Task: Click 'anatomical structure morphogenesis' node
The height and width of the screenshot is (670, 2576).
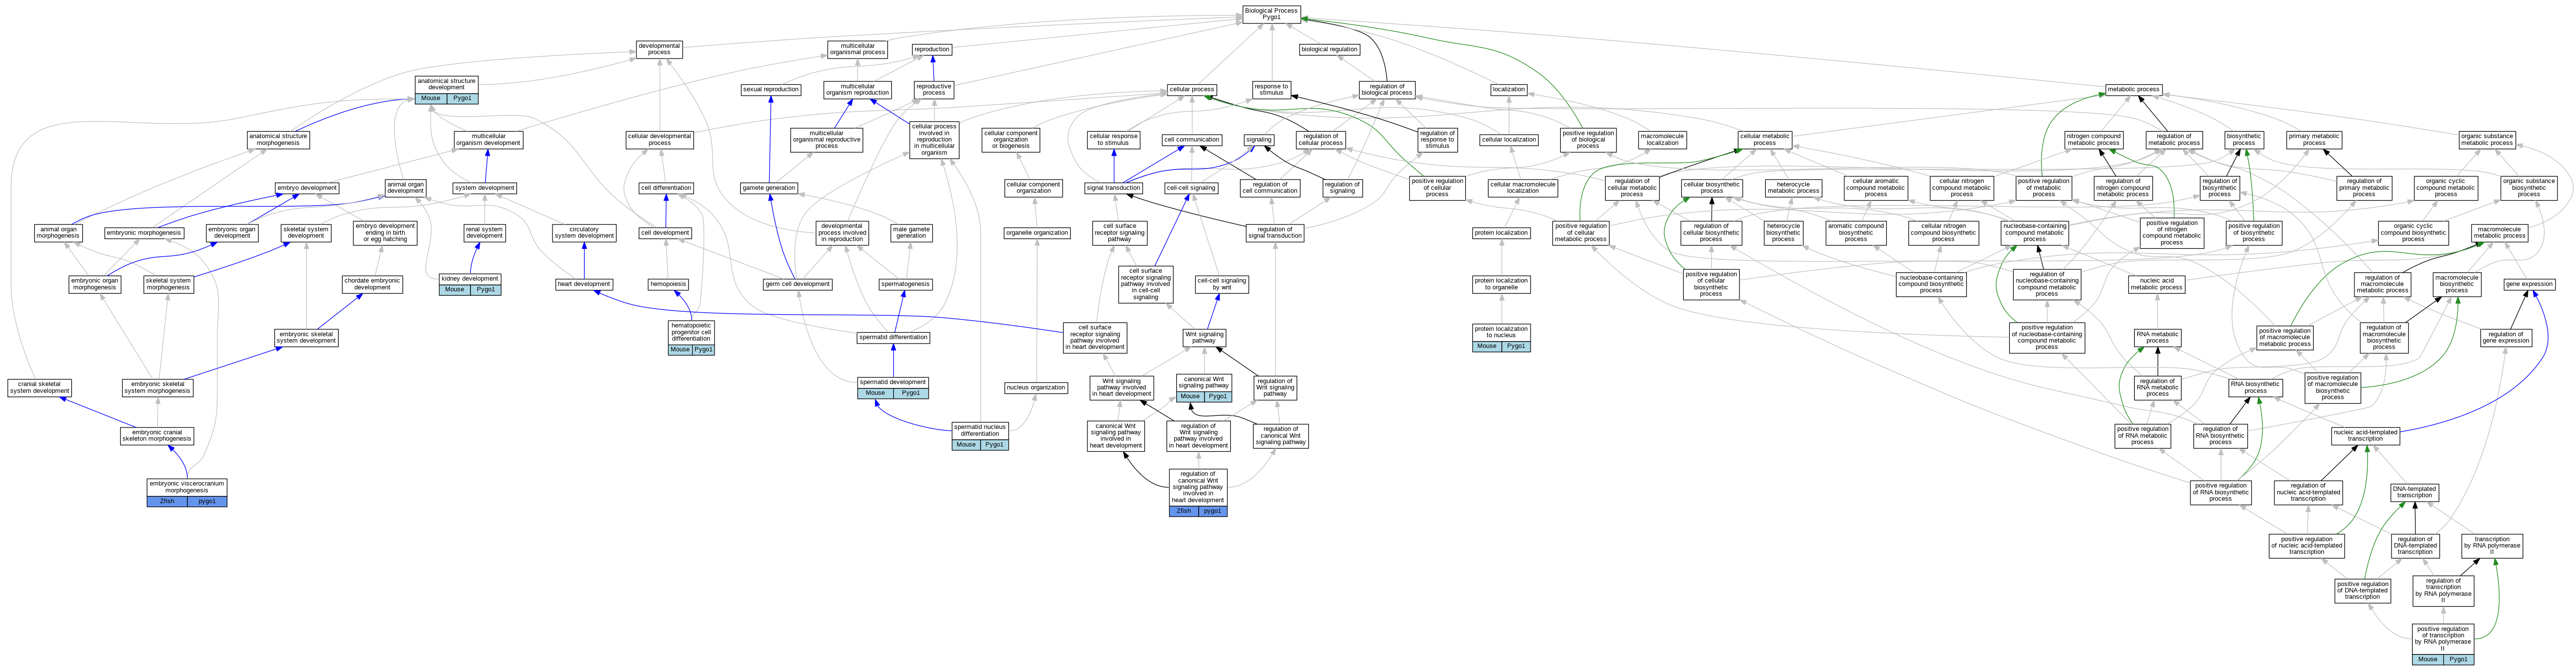Action: pos(278,140)
